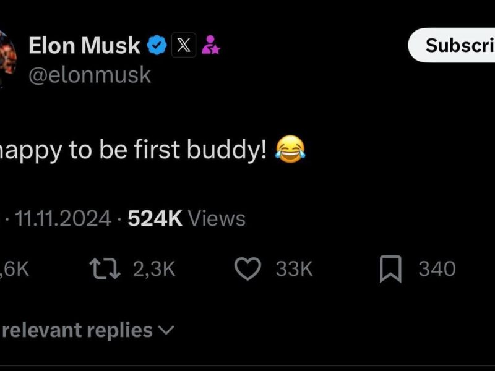Click the pink subscriber badge icon

coord(211,45)
